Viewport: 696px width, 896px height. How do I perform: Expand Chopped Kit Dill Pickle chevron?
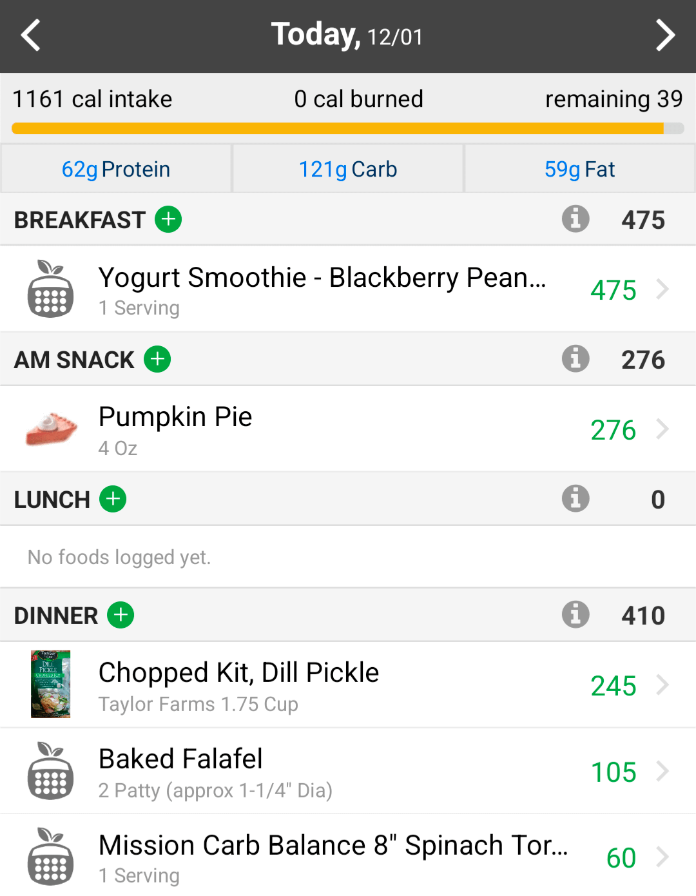coord(662,685)
